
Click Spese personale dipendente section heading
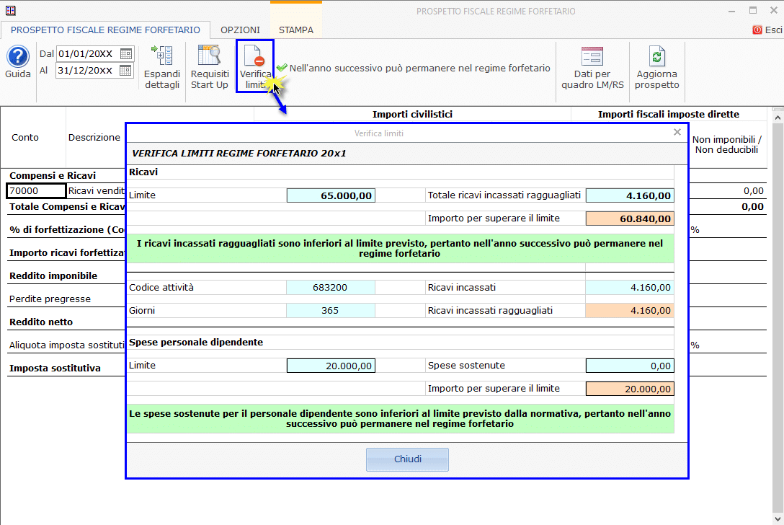[x=196, y=343]
